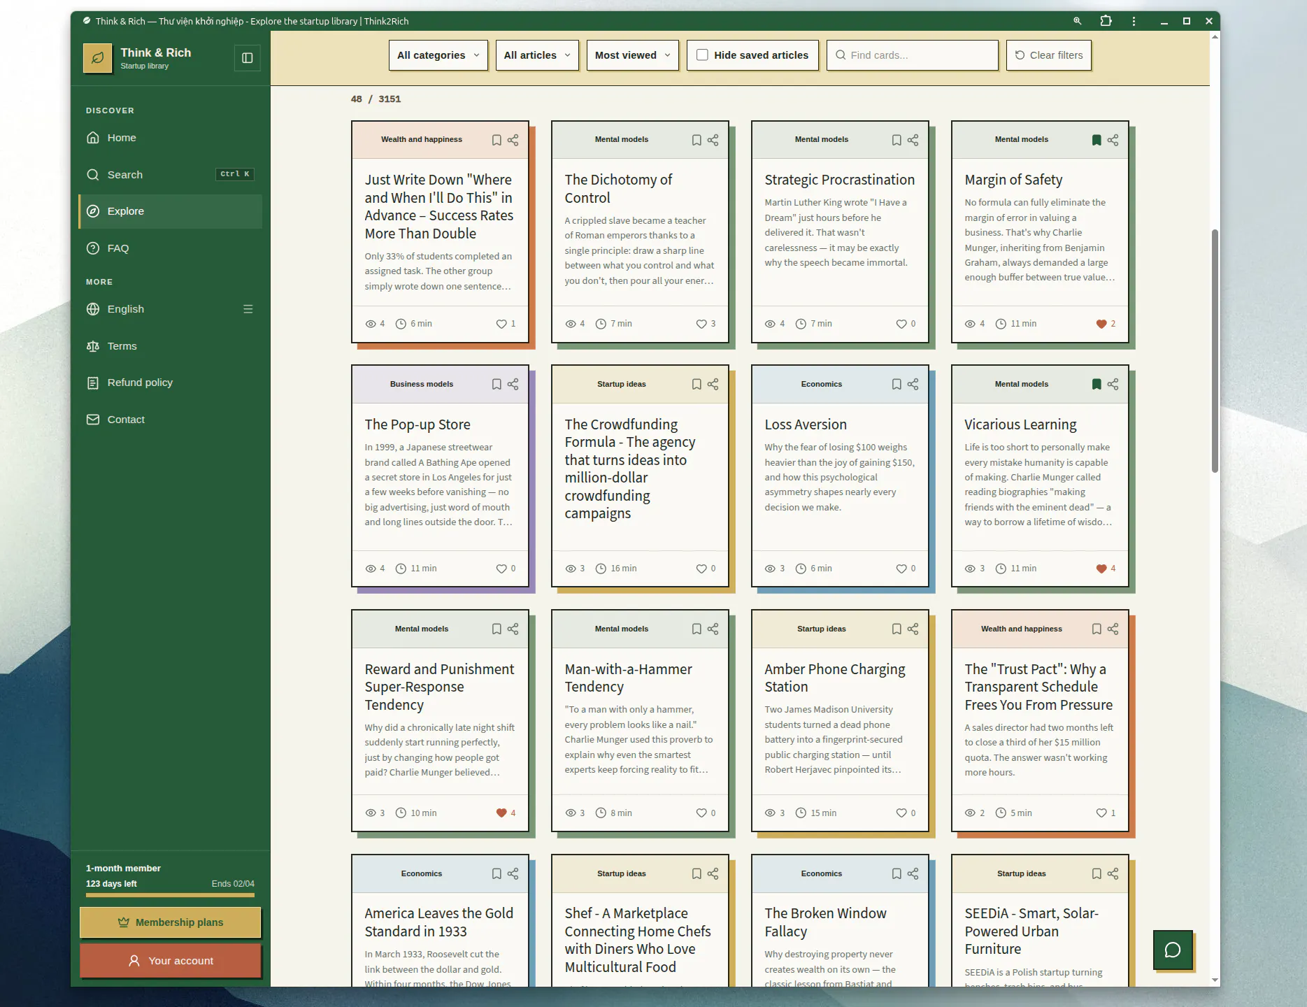The height and width of the screenshot is (1007, 1307).
Task: Unsave the Vicarious Learning bookmark
Action: 1096,385
